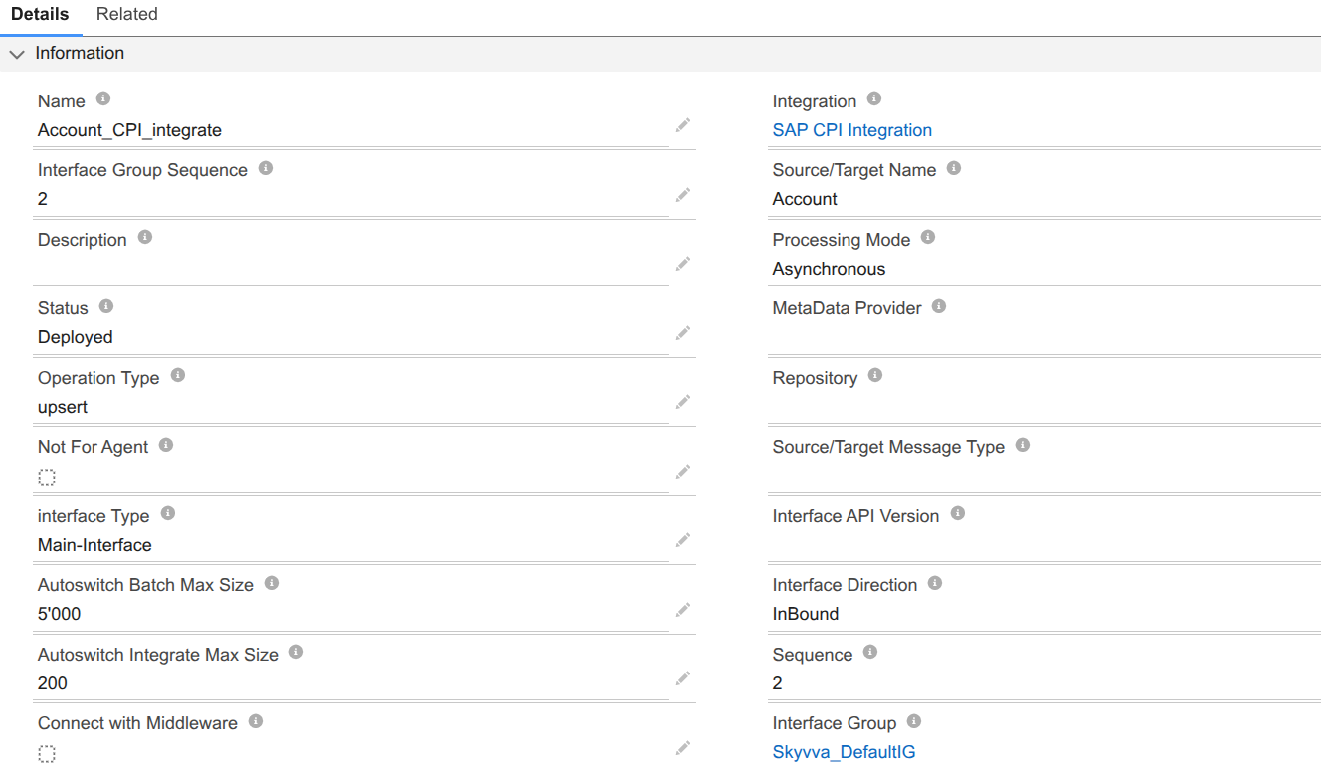Image resolution: width=1321 pixels, height=769 pixels.
Task: Select the Details tab
Action: click(40, 14)
